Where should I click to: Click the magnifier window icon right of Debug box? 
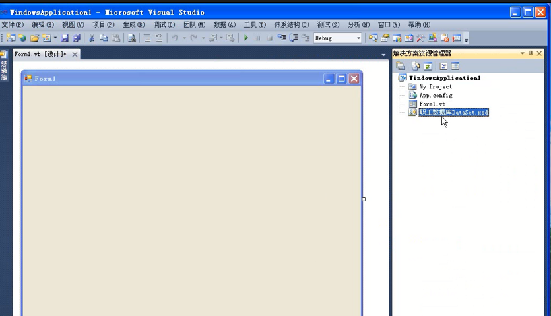coord(373,38)
